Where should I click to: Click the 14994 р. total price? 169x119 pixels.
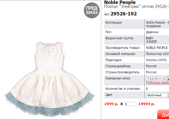[147, 104]
